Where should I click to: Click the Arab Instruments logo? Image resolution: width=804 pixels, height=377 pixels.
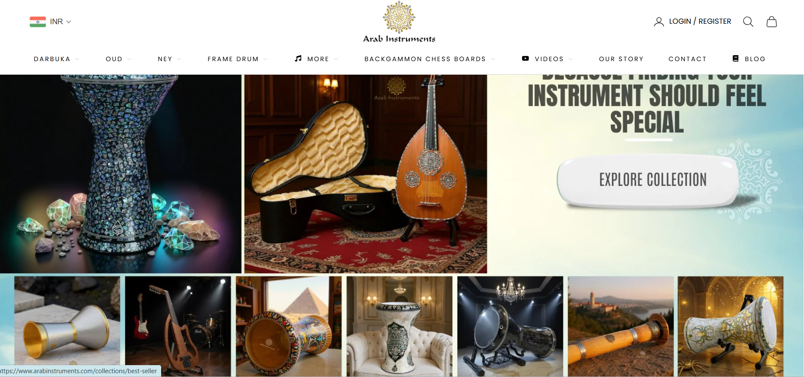point(399,22)
